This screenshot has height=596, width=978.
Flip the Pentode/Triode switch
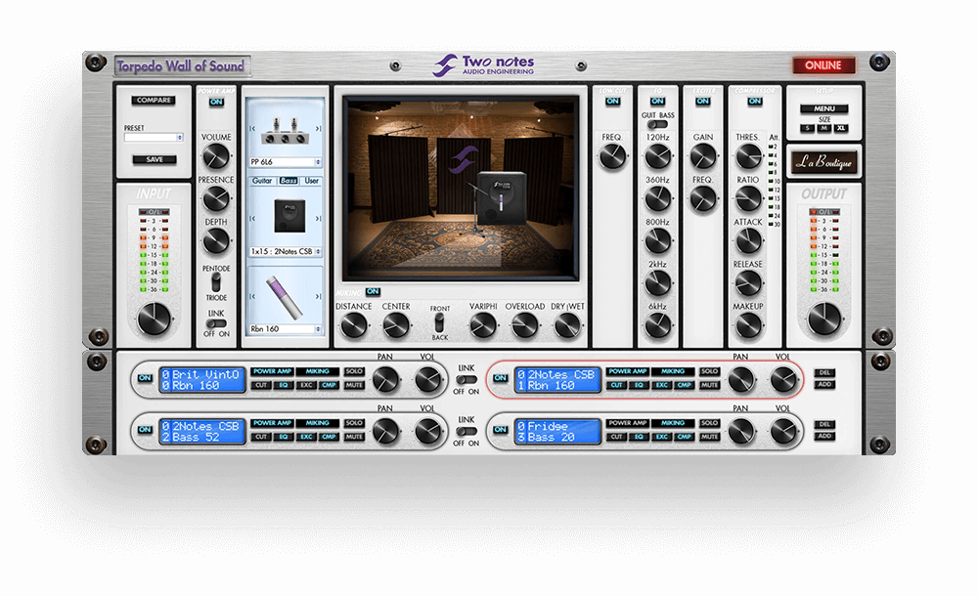(216, 283)
